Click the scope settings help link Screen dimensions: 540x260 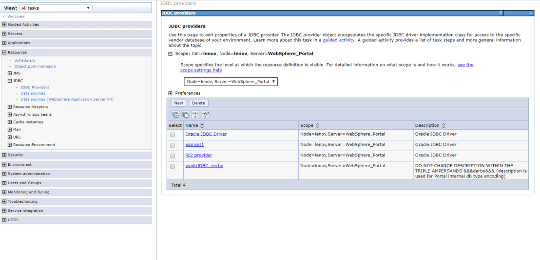tap(201, 70)
